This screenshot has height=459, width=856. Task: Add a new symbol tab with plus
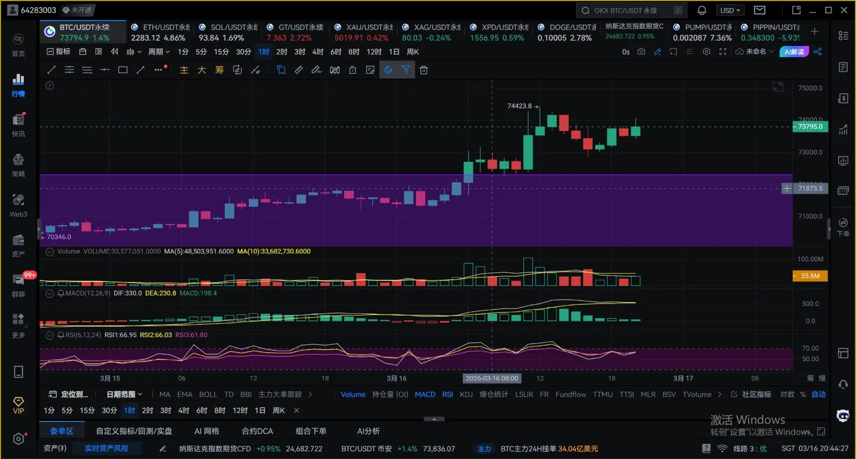(814, 32)
